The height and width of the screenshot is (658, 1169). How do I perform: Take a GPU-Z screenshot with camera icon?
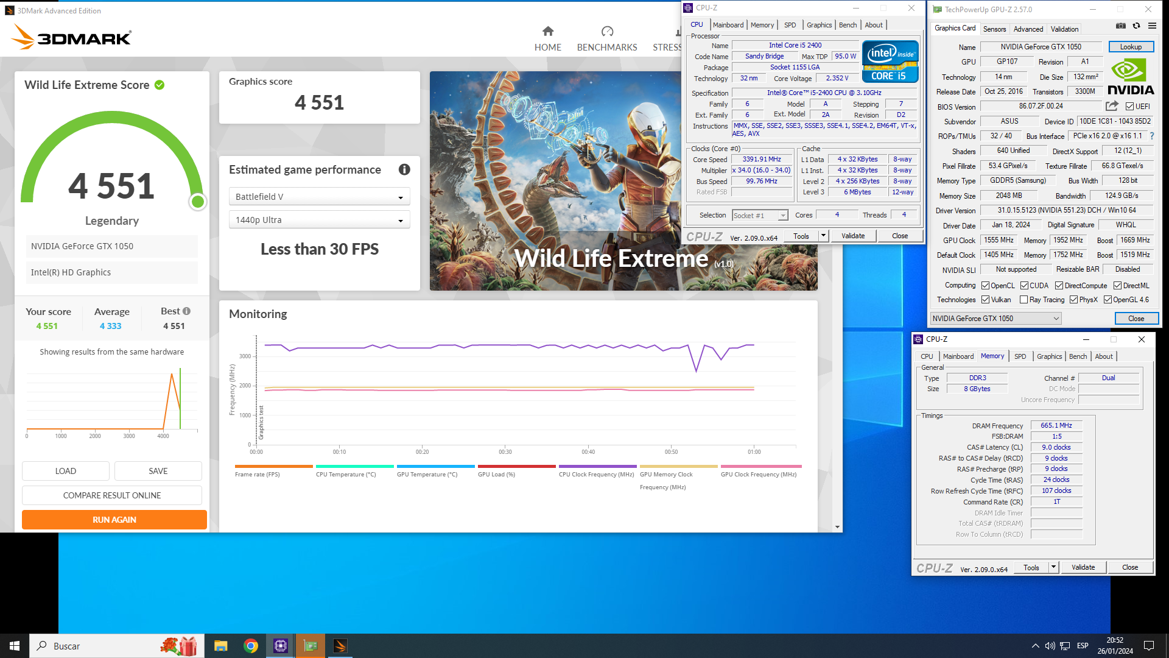click(1121, 26)
